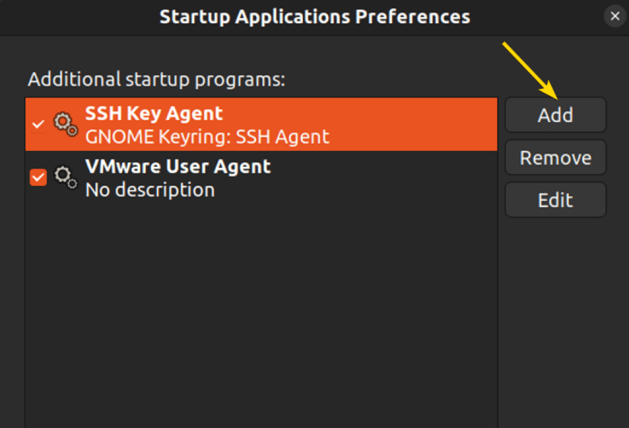The image size is (629, 428).
Task: Click the empty panel area below Edit button
Action: 561,320
